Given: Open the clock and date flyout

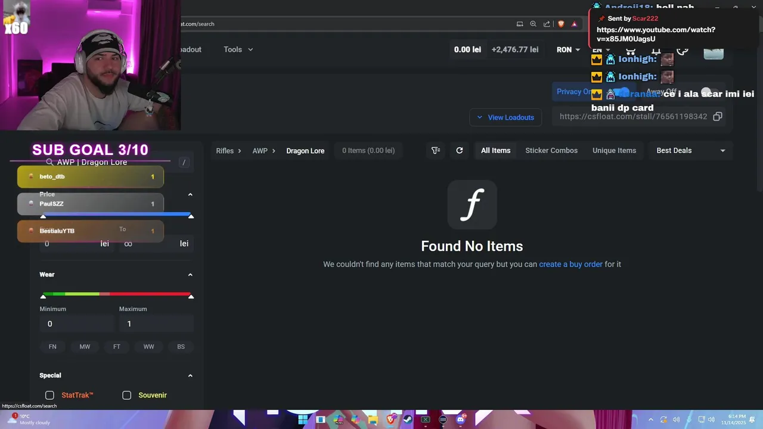Looking at the screenshot, I should [733, 419].
